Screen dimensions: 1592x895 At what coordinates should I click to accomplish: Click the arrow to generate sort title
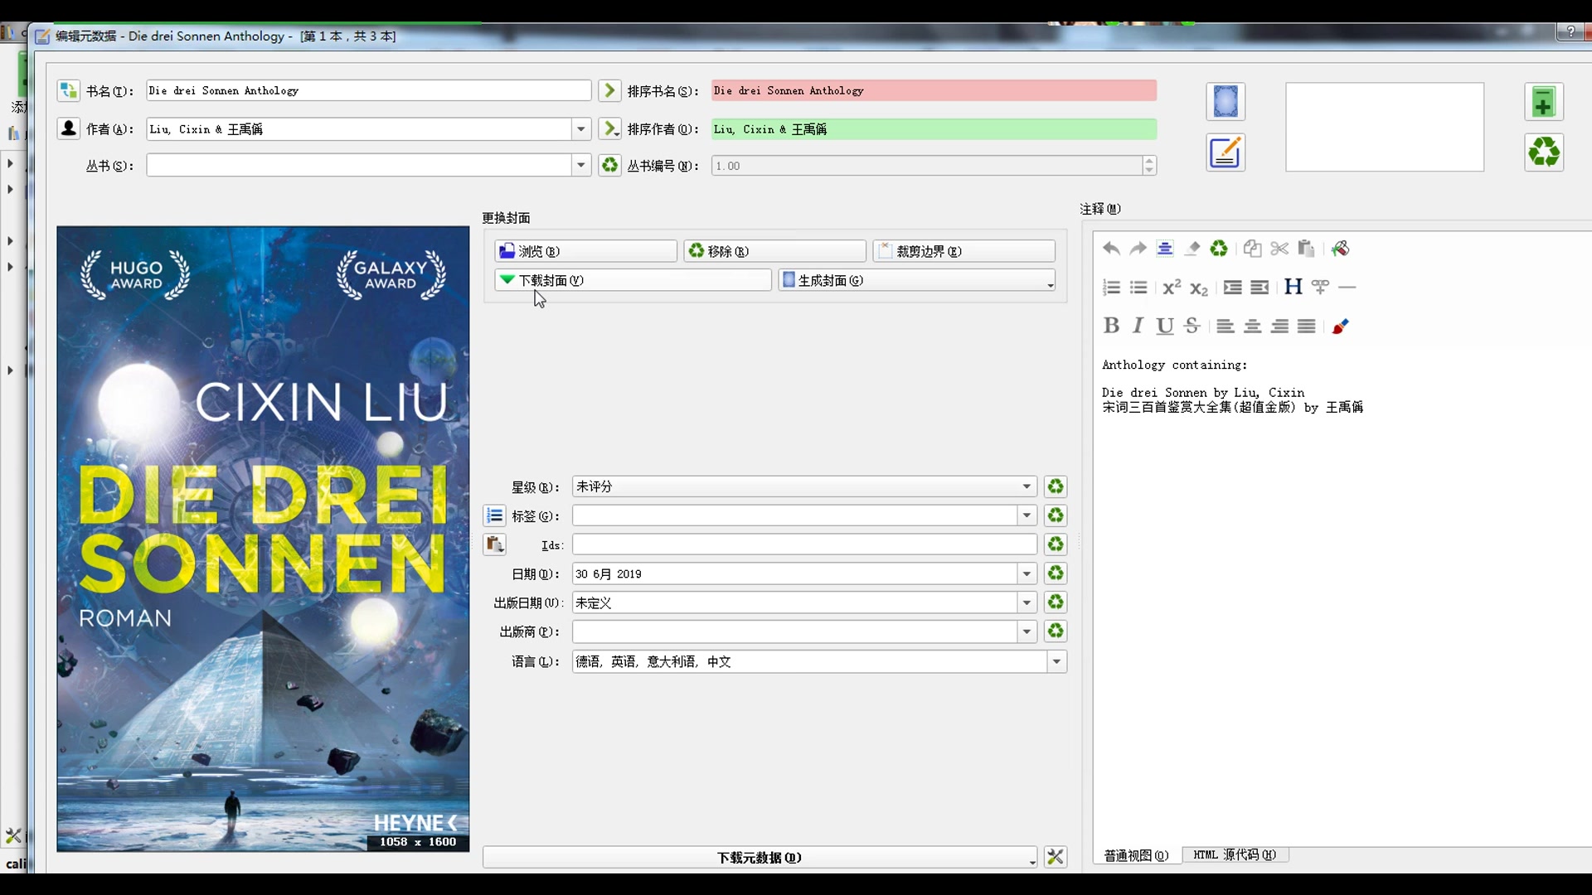(x=609, y=90)
